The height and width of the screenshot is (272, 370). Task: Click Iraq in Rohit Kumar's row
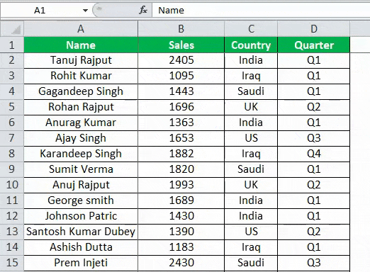tap(251, 76)
